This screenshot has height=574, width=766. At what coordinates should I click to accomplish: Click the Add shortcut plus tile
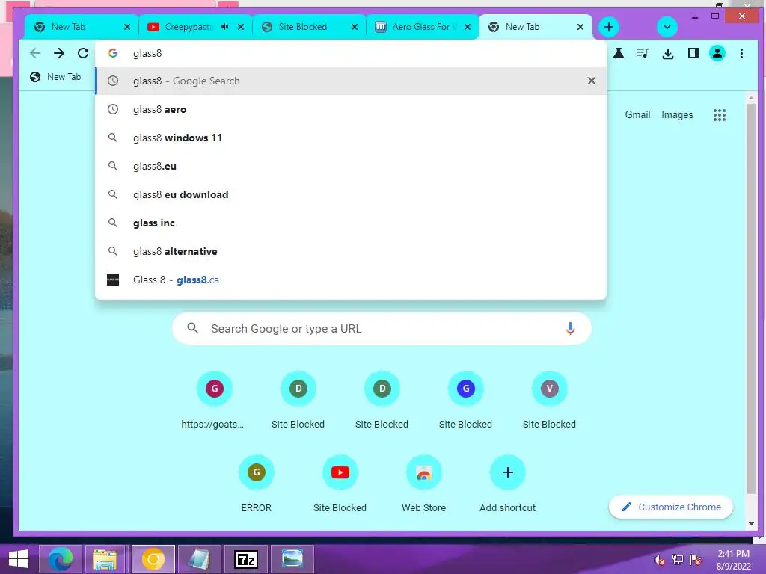point(508,485)
